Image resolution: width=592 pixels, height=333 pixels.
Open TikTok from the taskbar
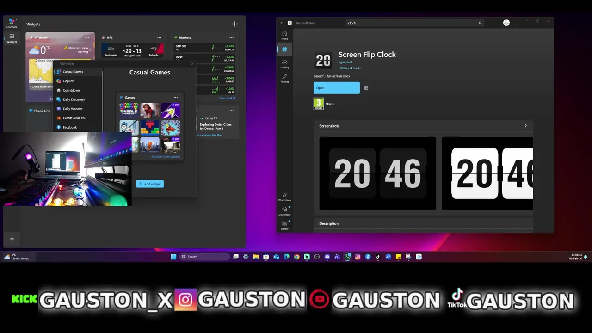378,257
